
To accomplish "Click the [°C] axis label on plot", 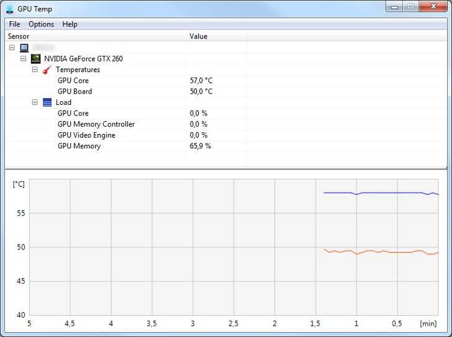I will point(19,184).
